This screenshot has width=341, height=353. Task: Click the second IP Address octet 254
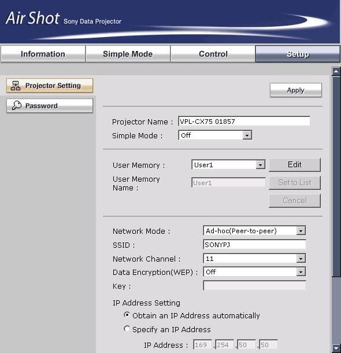coord(224,345)
